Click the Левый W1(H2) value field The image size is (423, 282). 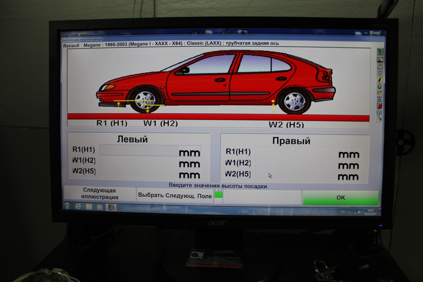(150, 162)
